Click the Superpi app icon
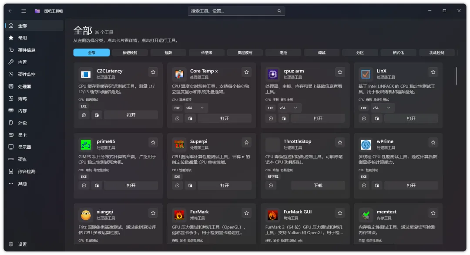Image resolution: width=470 pixels, height=255 pixels. pos(179,145)
